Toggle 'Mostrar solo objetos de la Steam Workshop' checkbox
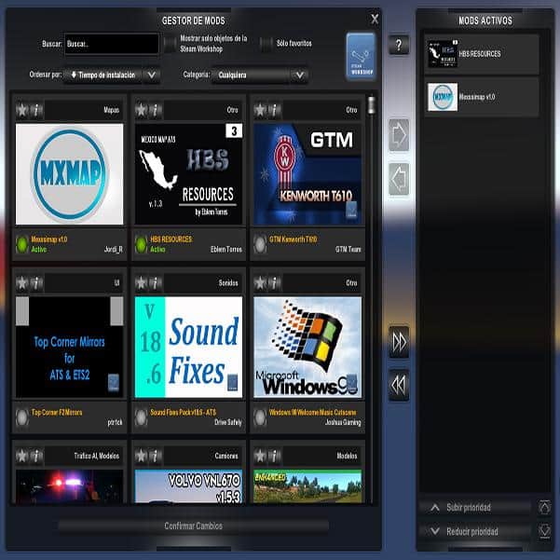The height and width of the screenshot is (560, 560). (x=170, y=44)
